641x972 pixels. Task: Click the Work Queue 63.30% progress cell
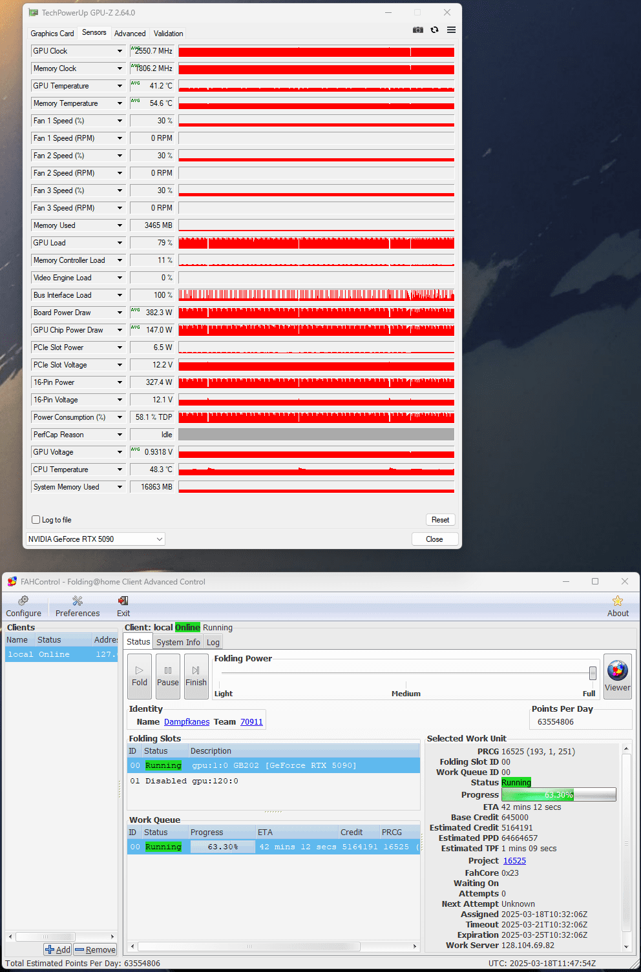point(223,847)
